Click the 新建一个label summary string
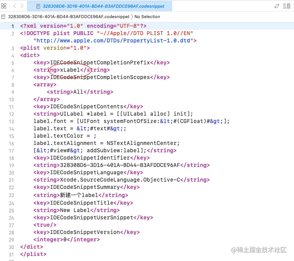 pyautogui.click(x=79, y=195)
